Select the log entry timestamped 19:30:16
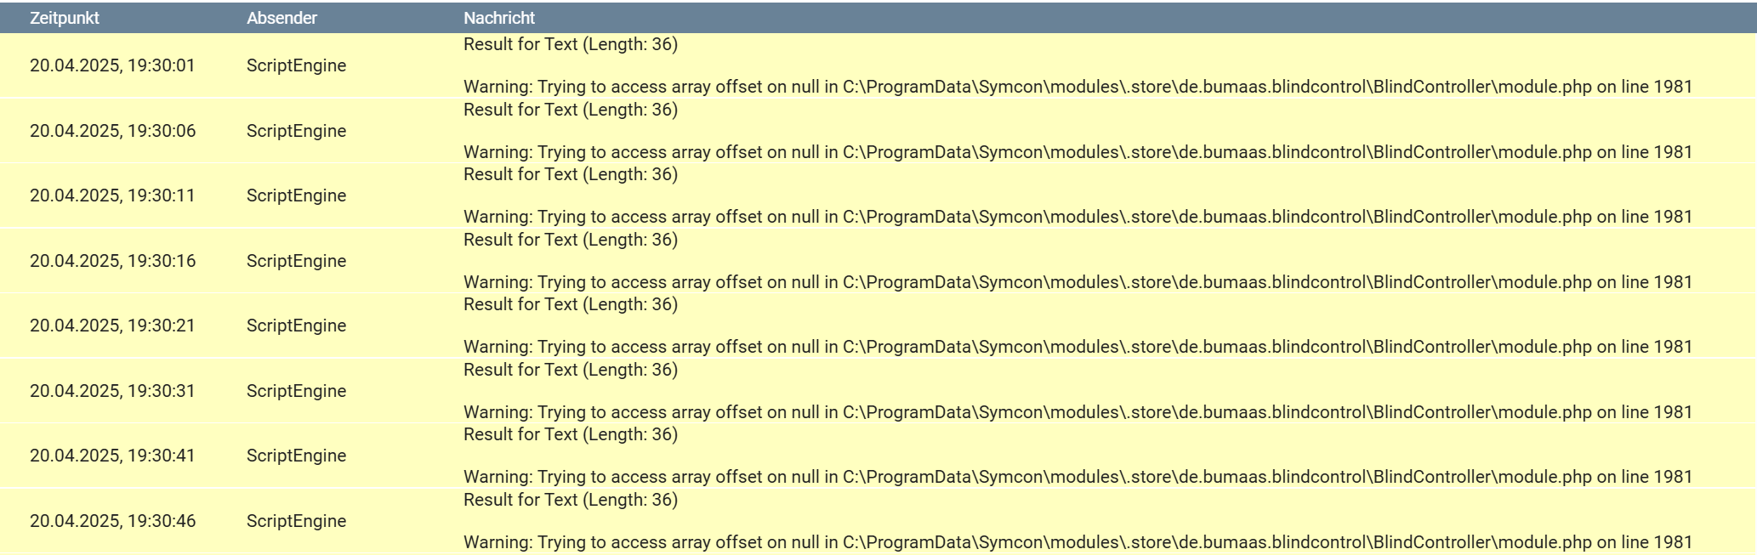This screenshot has width=1757, height=555. (x=878, y=261)
